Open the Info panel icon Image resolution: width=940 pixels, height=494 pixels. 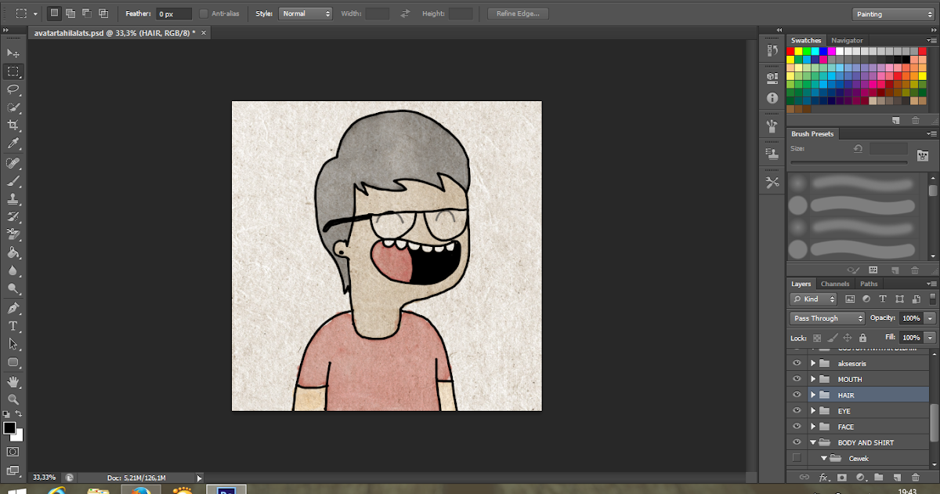772,98
